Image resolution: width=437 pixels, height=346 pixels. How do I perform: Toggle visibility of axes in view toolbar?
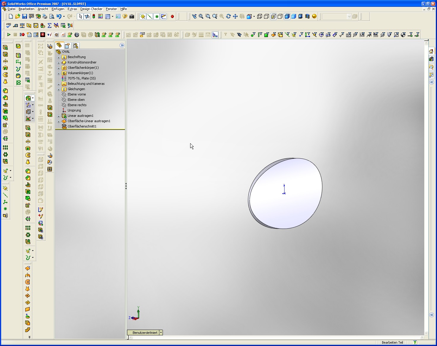click(150, 16)
